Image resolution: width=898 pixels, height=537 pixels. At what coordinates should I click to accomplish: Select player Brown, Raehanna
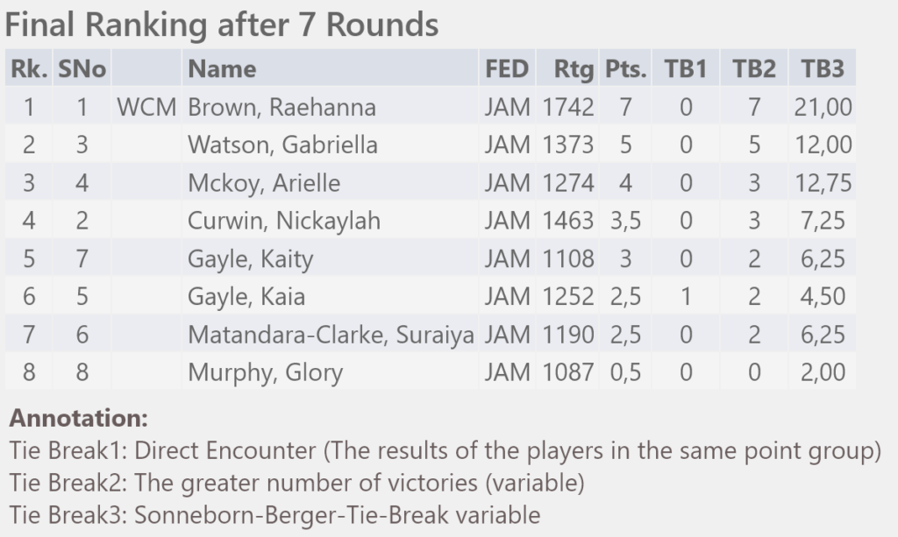pos(282,108)
